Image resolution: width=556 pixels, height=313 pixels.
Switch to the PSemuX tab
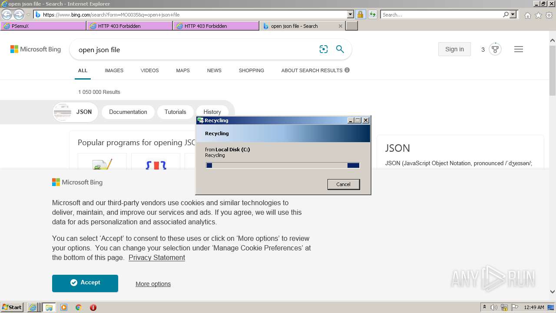pyautogui.click(x=43, y=26)
